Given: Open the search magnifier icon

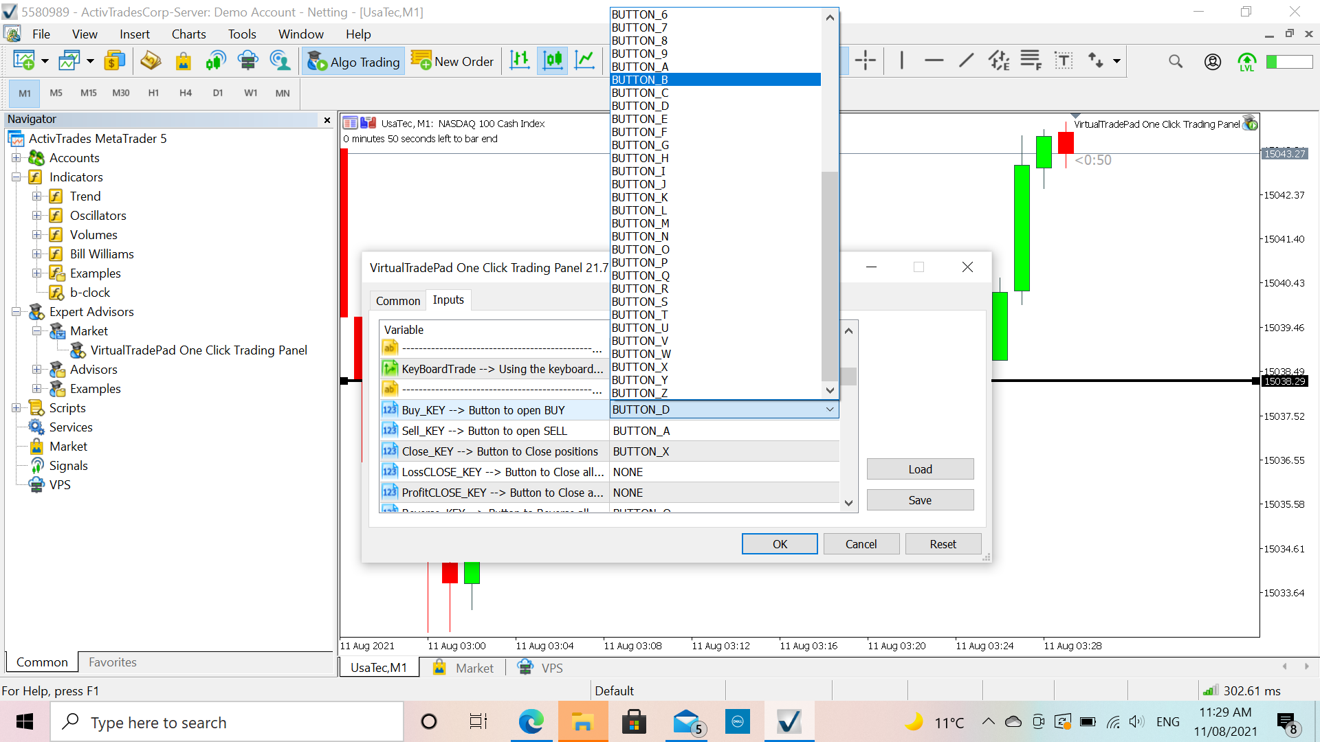Looking at the screenshot, I should pyautogui.click(x=1176, y=61).
